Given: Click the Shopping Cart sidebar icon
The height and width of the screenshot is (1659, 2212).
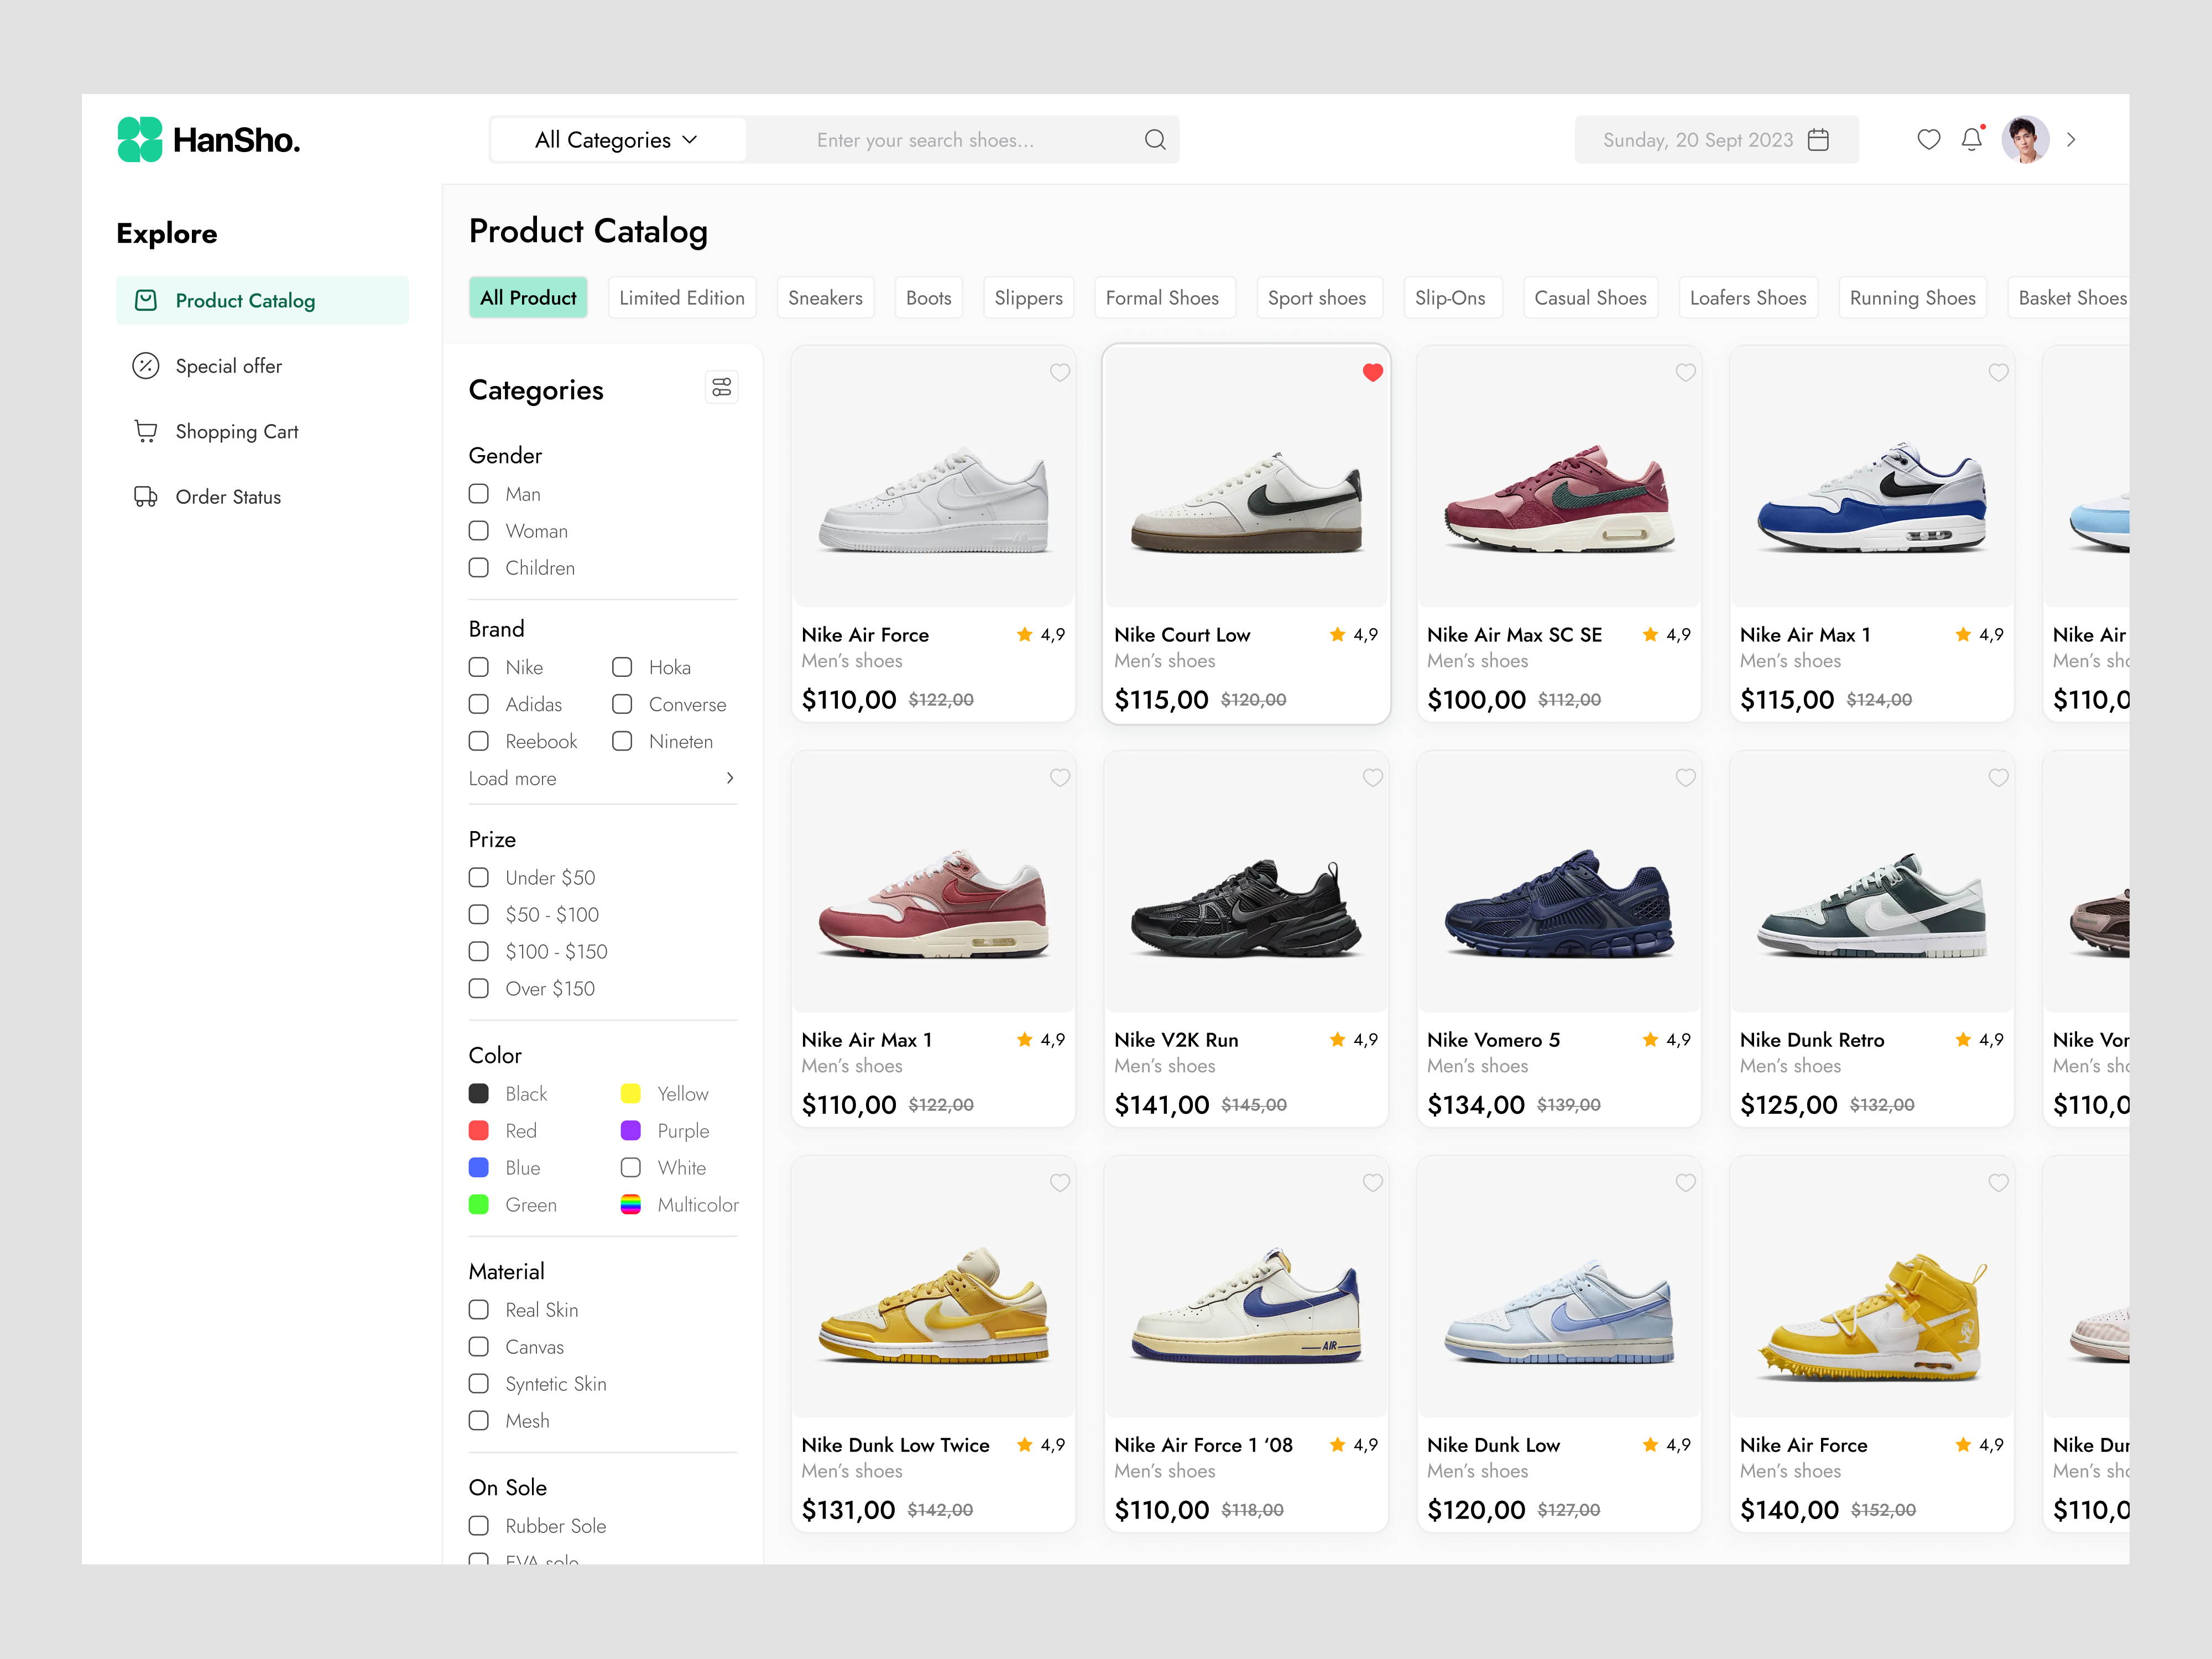Looking at the screenshot, I should tap(146, 430).
